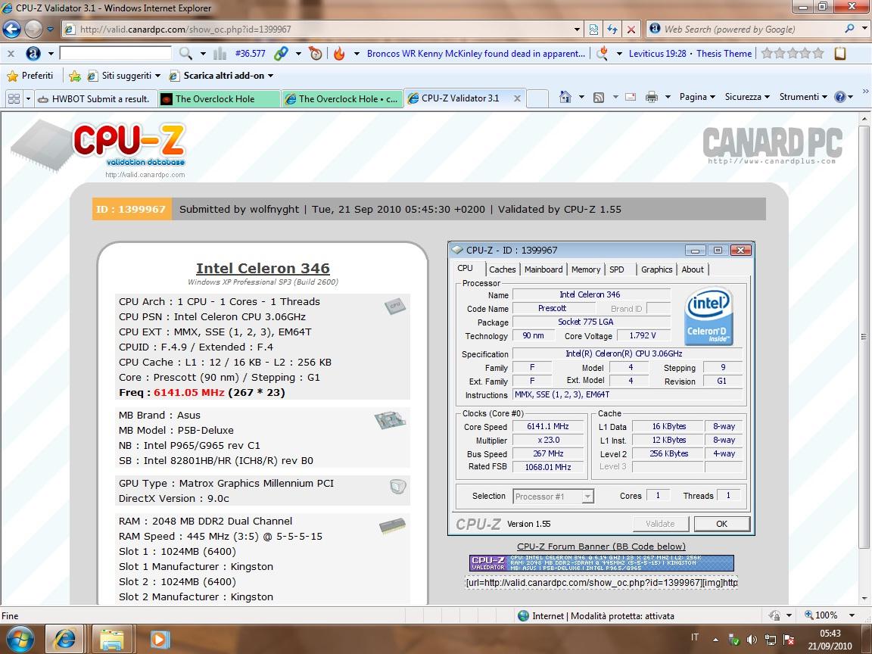Open the Leviticus 19:28 link
This screenshot has height=654, width=872.
tap(657, 54)
